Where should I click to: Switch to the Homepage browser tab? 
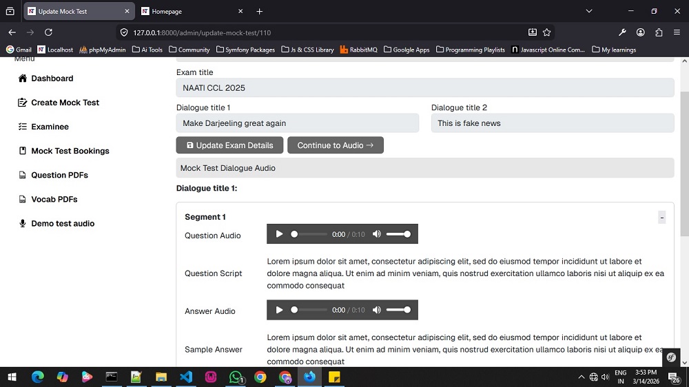tap(189, 12)
